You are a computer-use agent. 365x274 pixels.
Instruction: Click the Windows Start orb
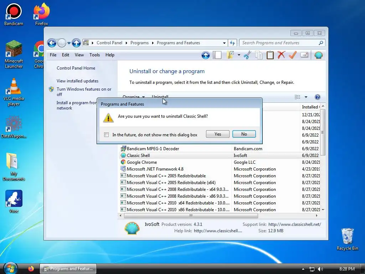point(10,269)
